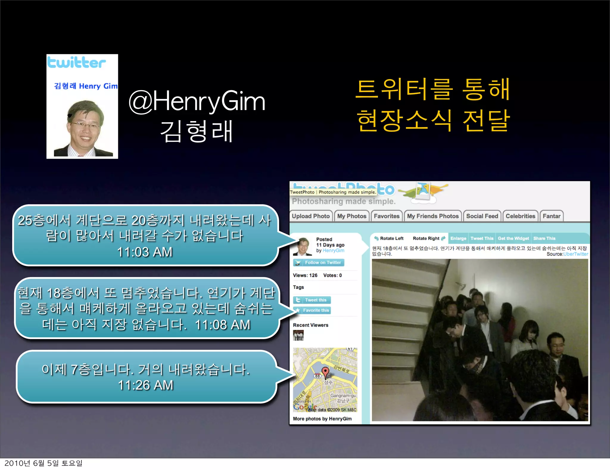
Task: Click the Rotate Right arrow icon
Action: click(444, 238)
